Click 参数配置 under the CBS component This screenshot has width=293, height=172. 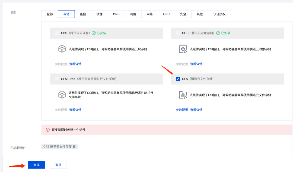coord(61,64)
